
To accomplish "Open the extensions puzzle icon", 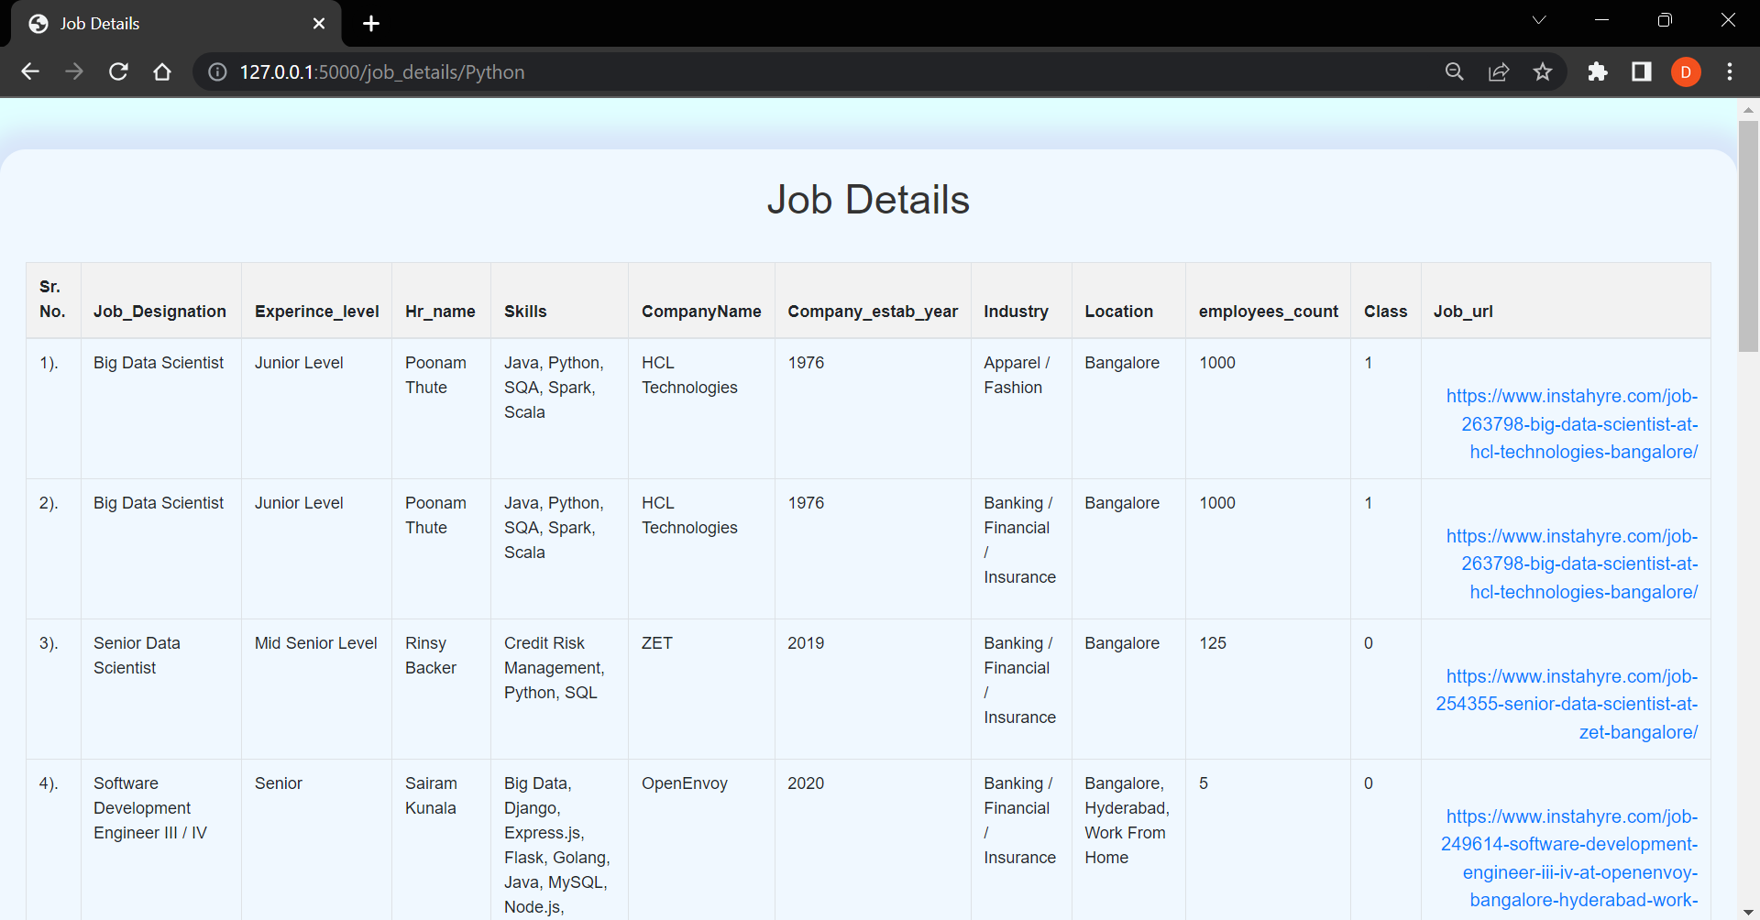I will 1598,71.
